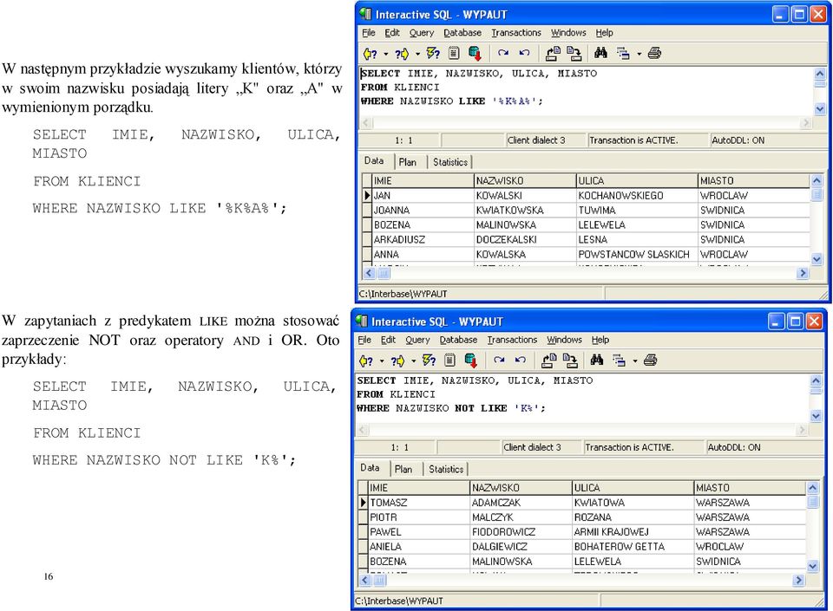
Task: Select the FIODOROWICZ cell
Action: coord(520,532)
